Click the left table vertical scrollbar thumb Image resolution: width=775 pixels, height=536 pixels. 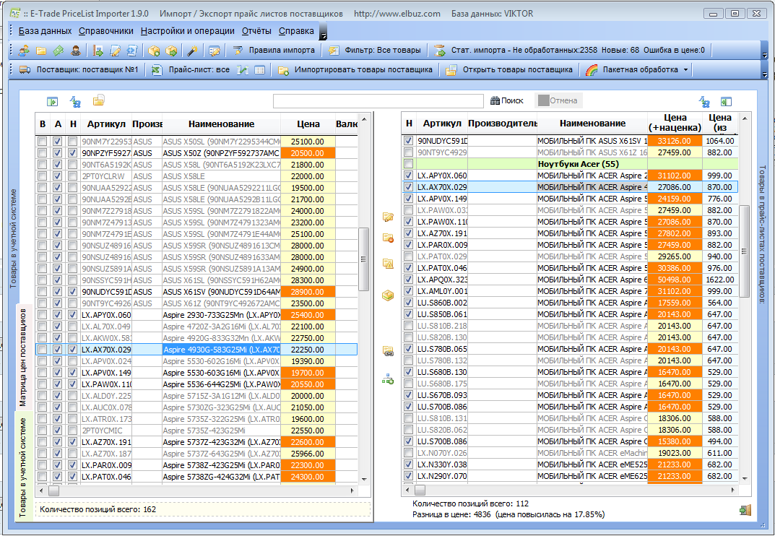(x=364, y=259)
